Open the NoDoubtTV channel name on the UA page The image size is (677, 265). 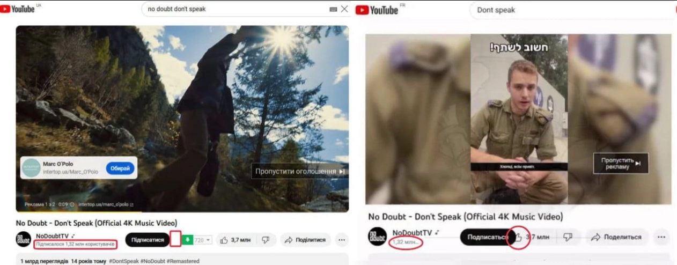coord(53,236)
